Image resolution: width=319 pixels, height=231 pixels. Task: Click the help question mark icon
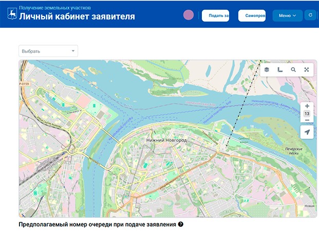click(181, 225)
